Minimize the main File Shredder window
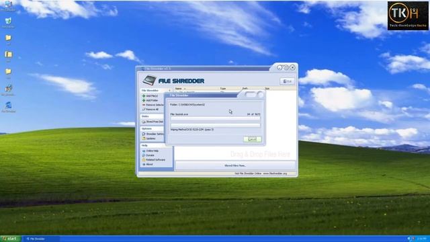The height and width of the screenshot is (242, 430). tap(279, 67)
